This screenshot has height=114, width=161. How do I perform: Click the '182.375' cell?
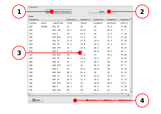pos(57,30)
